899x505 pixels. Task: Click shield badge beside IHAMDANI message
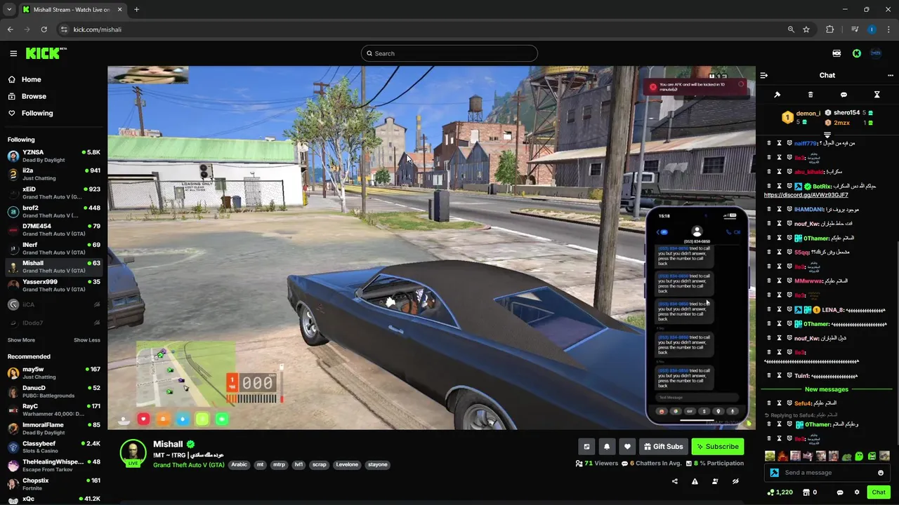pos(789,210)
